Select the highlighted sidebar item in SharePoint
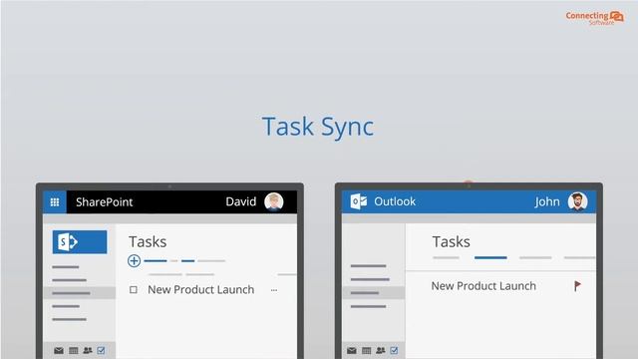The height and width of the screenshot is (359, 638). (x=80, y=293)
